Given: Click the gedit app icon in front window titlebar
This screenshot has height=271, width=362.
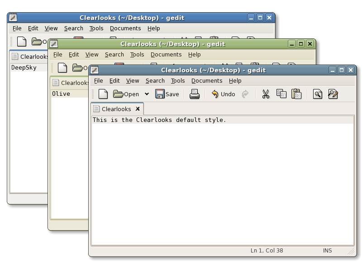Looking at the screenshot, I should (95, 70).
